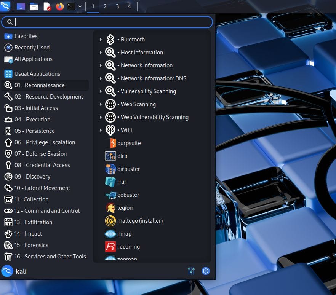Screen dimensions: 336x295
Task: Click the application search field
Action: point(107,22)
